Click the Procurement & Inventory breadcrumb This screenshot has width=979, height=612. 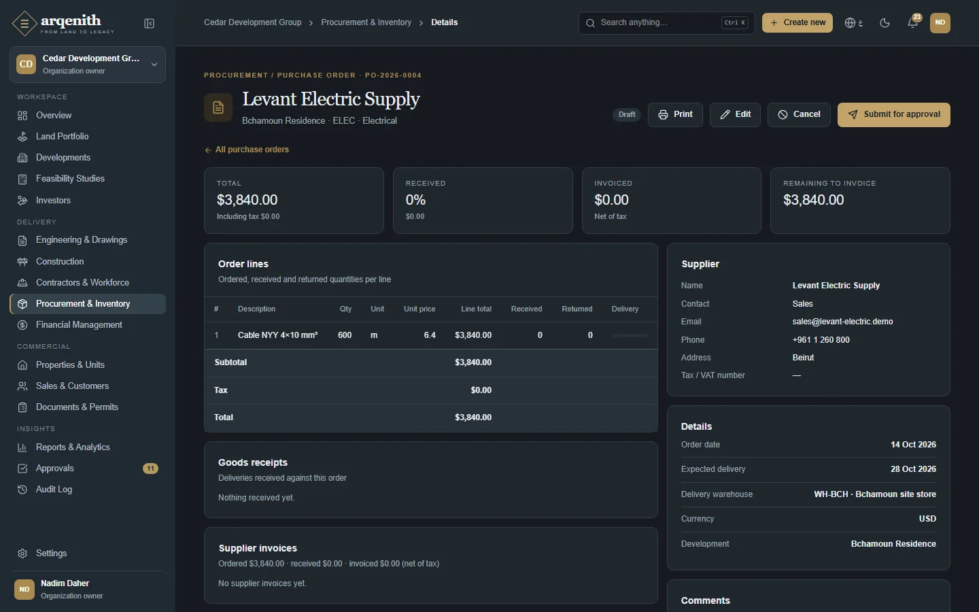point(366,22)
